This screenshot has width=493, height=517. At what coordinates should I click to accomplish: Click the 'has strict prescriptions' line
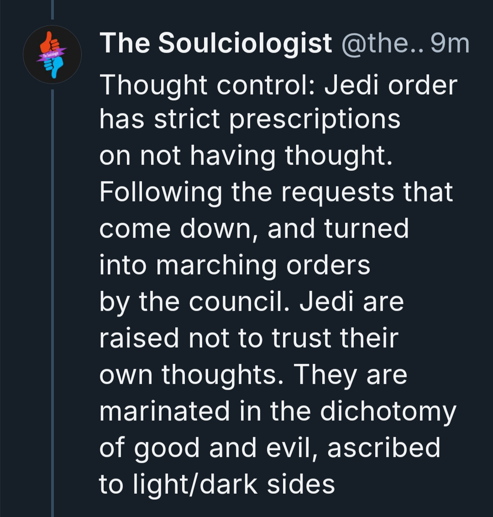point(250,119)
